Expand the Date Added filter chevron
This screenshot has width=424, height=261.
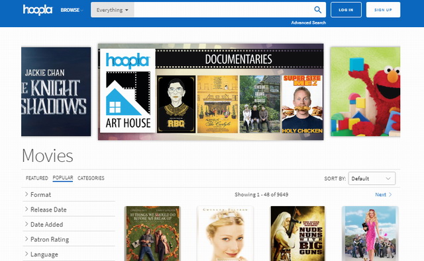26,224
